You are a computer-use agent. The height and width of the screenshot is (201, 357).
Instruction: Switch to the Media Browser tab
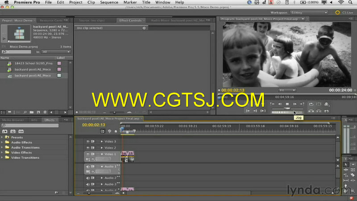(13, 120)
